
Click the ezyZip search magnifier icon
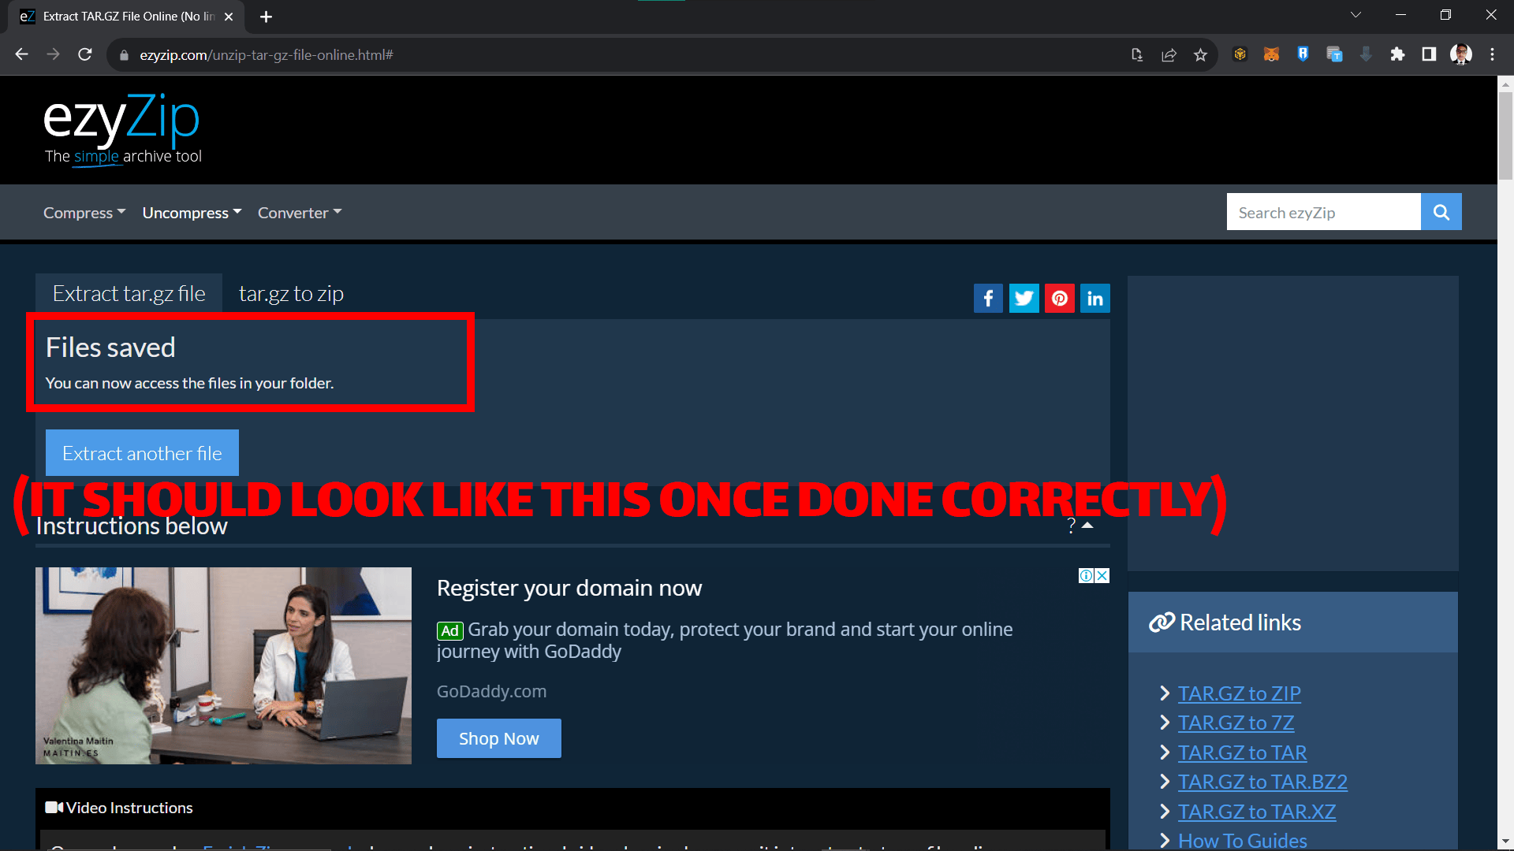click(1441, 211)
